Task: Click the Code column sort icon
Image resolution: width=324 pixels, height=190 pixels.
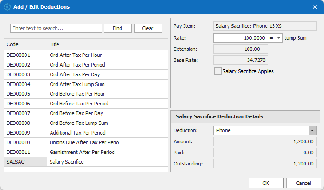Action: (42, 45)
